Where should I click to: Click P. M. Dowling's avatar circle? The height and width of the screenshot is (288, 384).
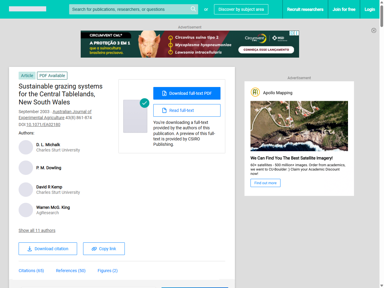click(x=26, y=168)
